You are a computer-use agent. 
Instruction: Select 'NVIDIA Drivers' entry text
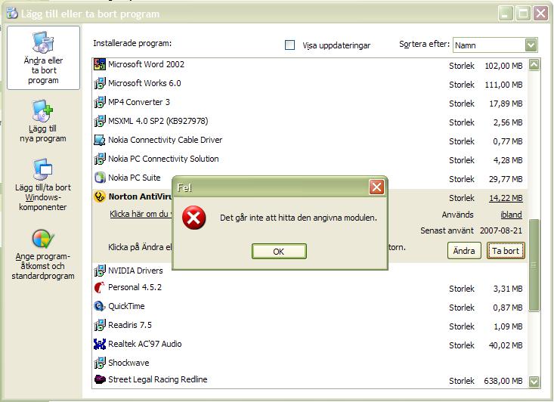pyautogui.click(x=135, y=271)
